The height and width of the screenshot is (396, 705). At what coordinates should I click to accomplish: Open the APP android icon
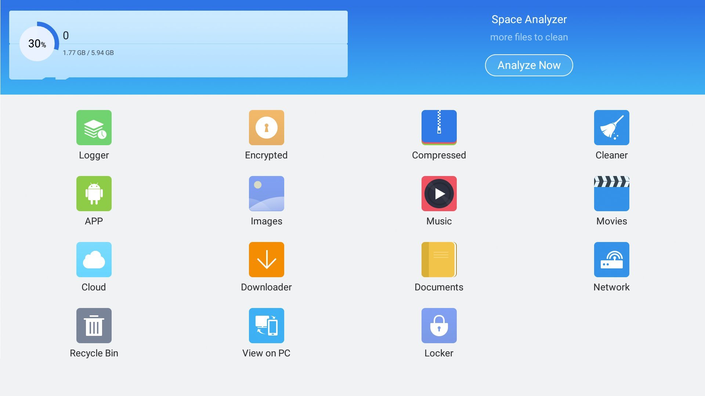point(94,194)
